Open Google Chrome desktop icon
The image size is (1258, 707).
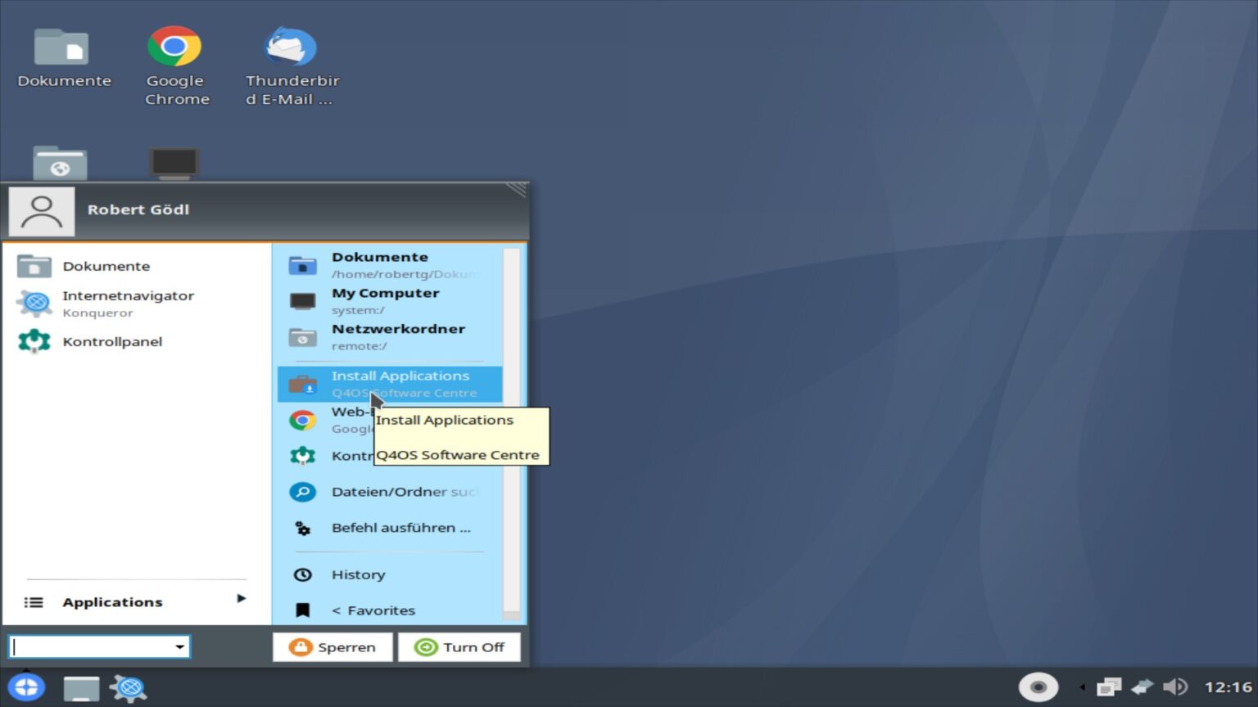pyautogui.click(x=174, y=47)
